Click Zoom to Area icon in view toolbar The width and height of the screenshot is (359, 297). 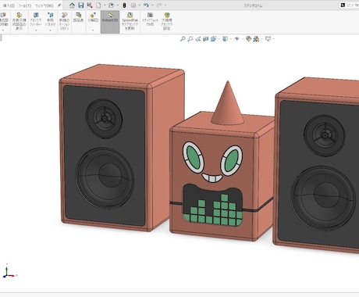pyautogui.click(x=190, y=39)
